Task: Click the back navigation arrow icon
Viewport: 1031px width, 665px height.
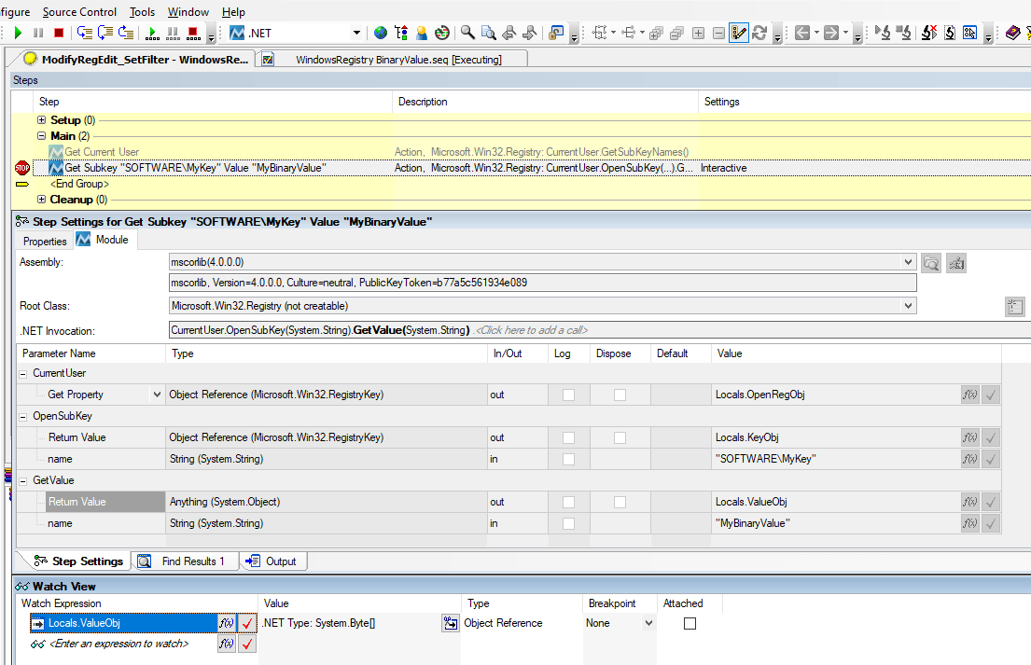Action: pyautogui.click(x=802, y=33)
